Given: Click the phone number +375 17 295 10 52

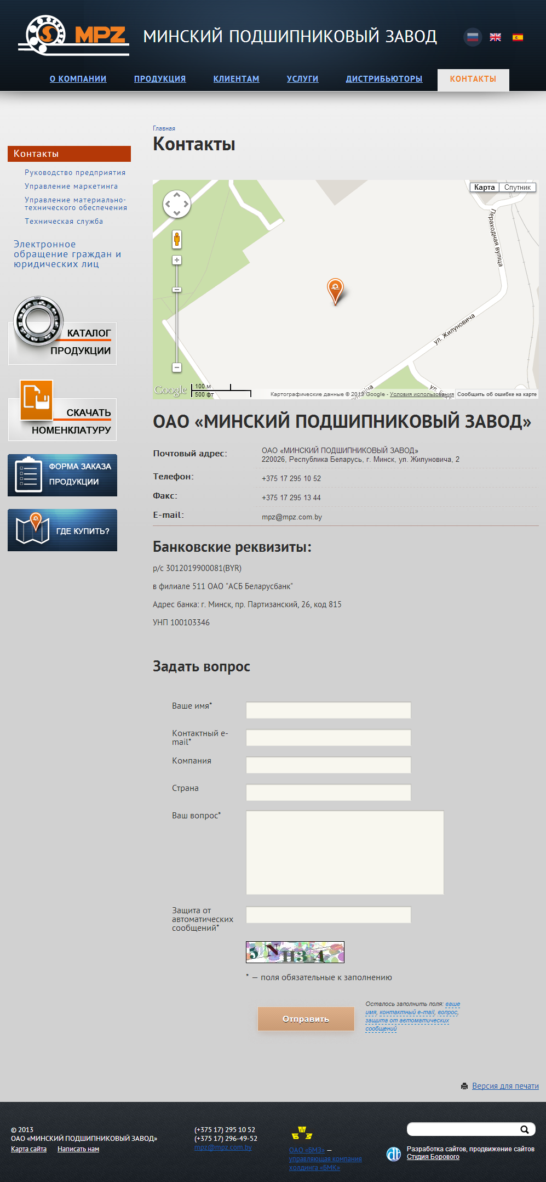Looking at the screenshot, I should tap(291, 479).
